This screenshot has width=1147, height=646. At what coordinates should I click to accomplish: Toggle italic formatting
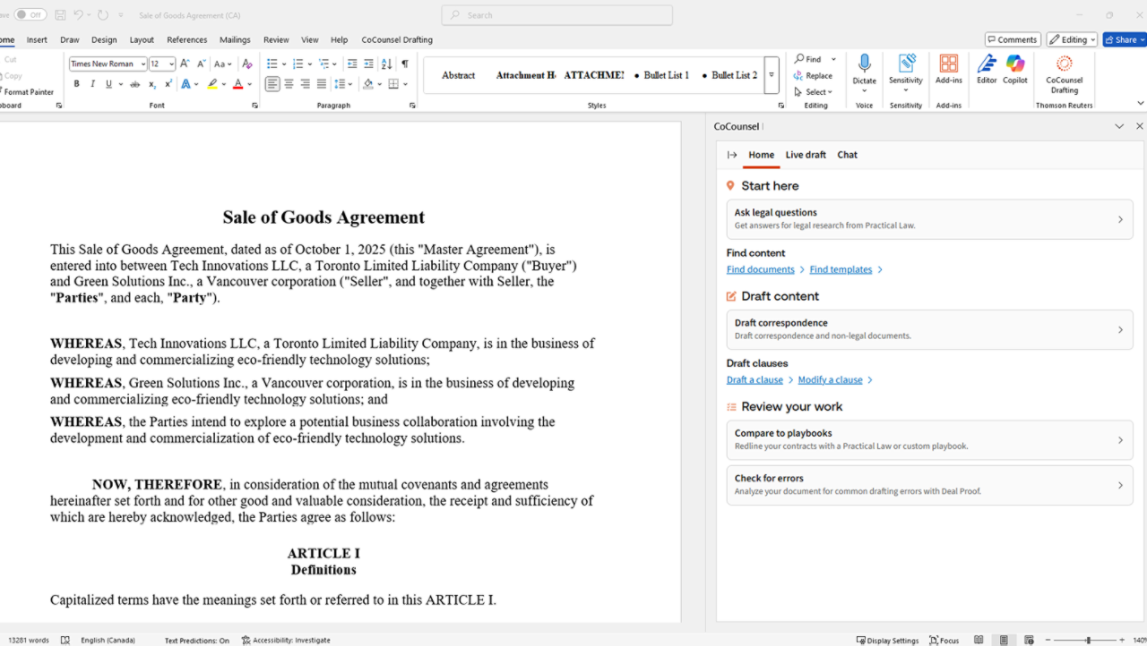pyautogui.click(x=92, y=84)
